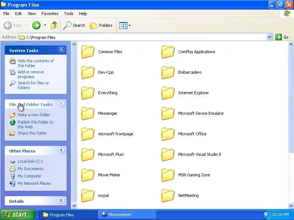Select the ComPlus Applications folder icon
Viewport: 294px width, 220px height.
[168, 52]
